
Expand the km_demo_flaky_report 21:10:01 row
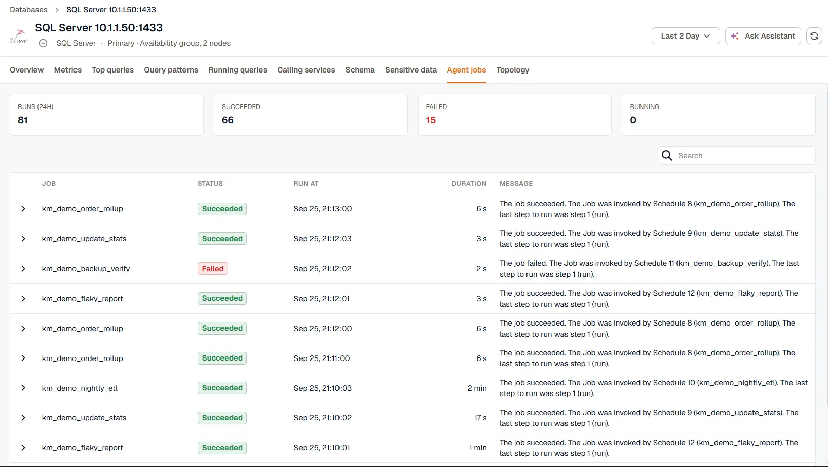coord(23,448)
